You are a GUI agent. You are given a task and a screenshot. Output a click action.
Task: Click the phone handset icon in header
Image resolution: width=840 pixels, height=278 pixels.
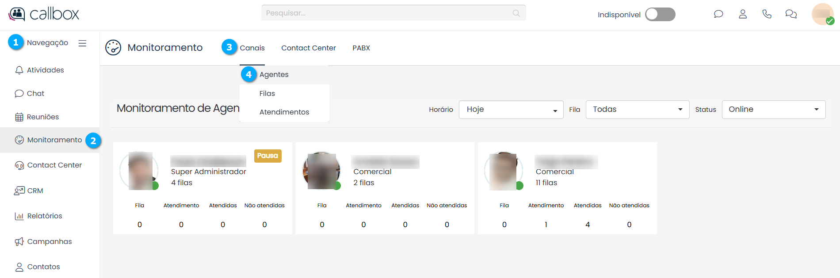pos(767,14)
